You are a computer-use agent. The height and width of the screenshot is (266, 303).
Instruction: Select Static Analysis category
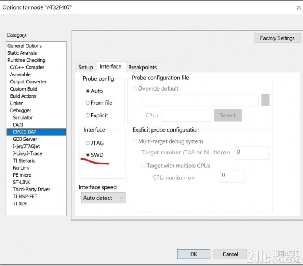(22, 53)
